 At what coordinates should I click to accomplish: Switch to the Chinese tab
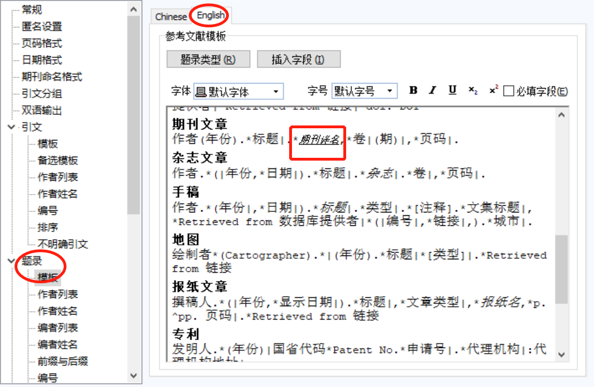tap(171, 17)
